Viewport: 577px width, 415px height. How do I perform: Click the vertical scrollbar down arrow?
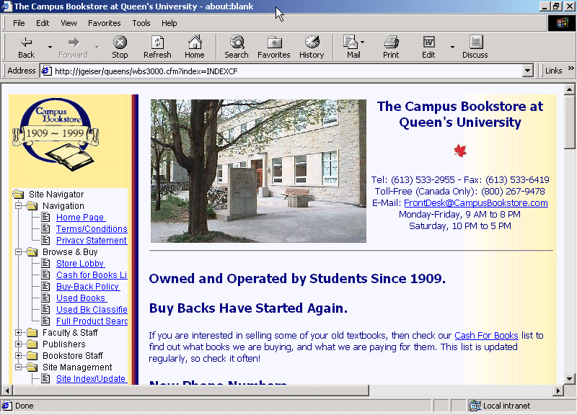point(569,378)
